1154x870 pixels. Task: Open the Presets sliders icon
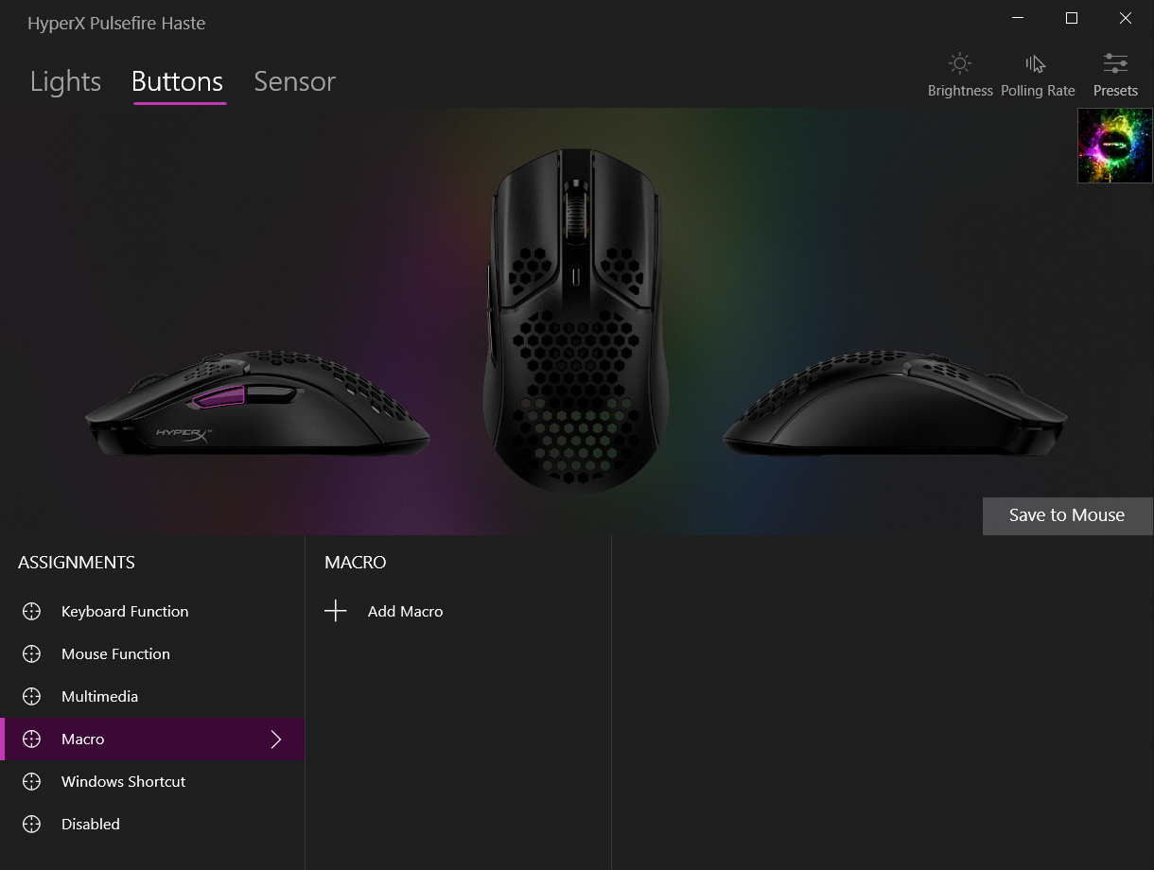tap(1115, 63)
